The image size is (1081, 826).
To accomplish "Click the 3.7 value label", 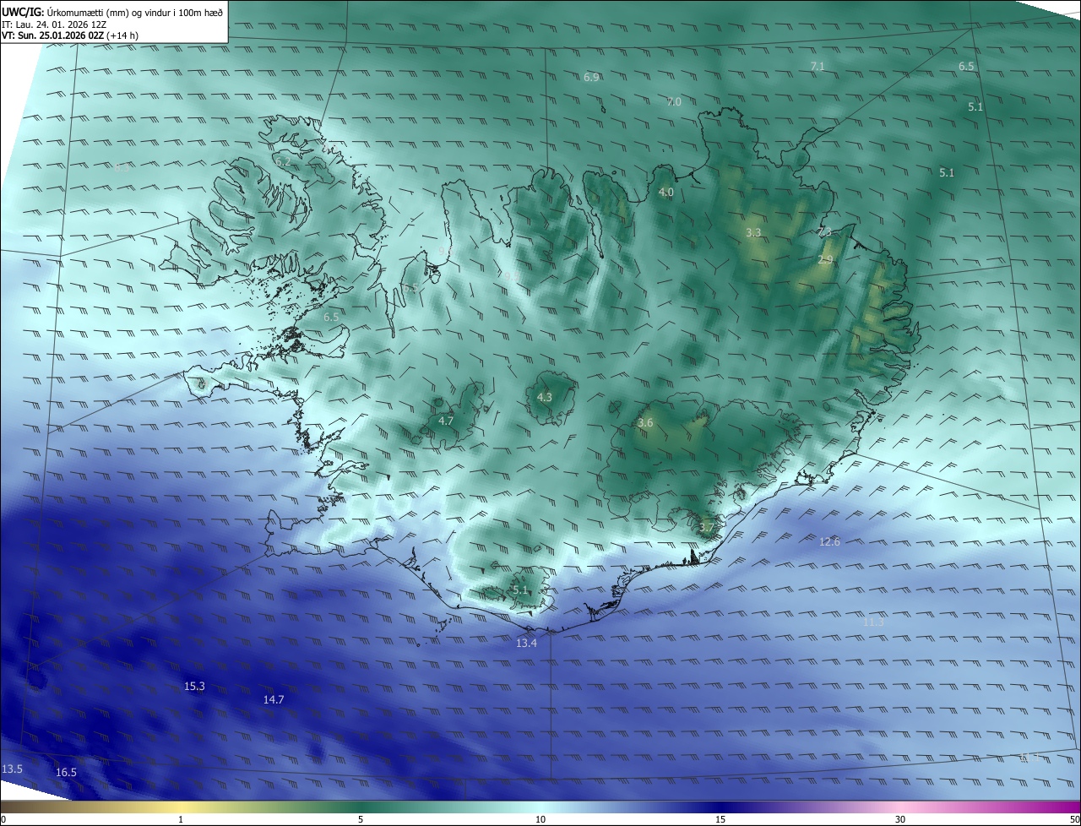I will 707,527.
